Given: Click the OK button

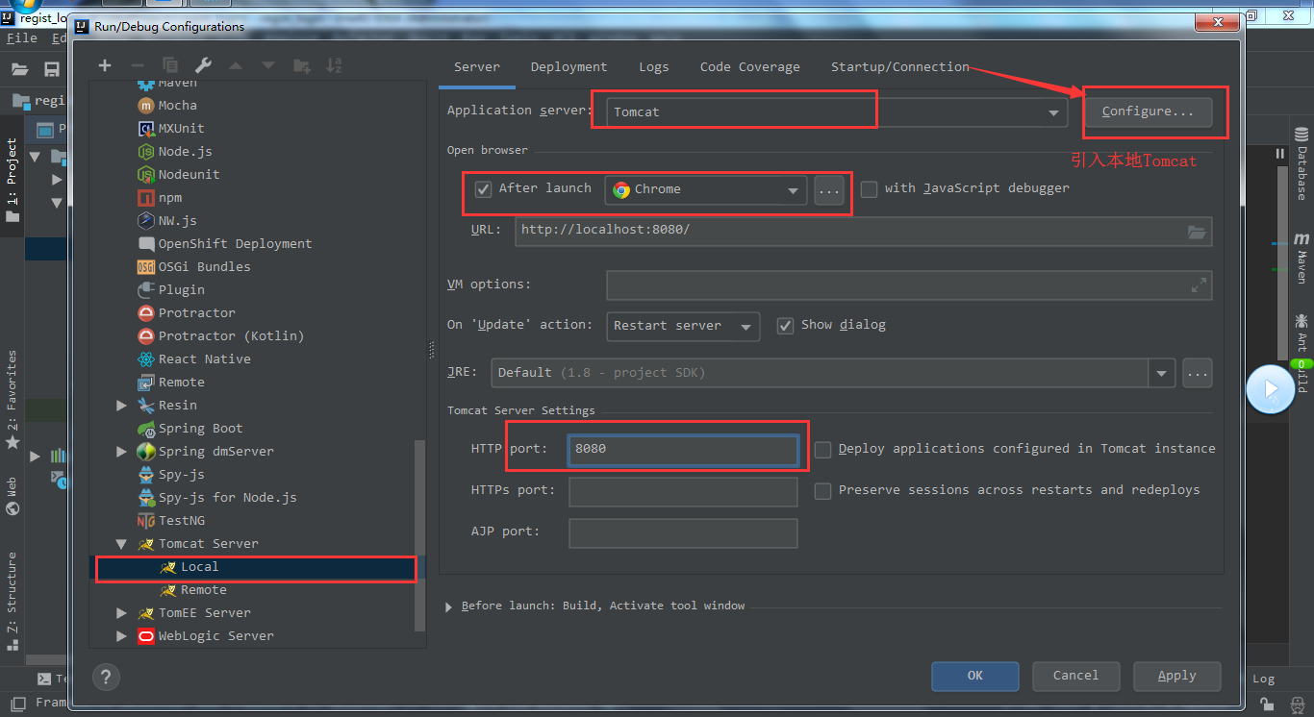Looking at the screenshot, I should 974,676.
